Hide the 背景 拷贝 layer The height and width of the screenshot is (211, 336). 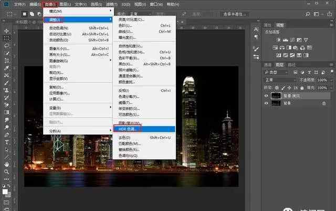(x=266, y=96)
